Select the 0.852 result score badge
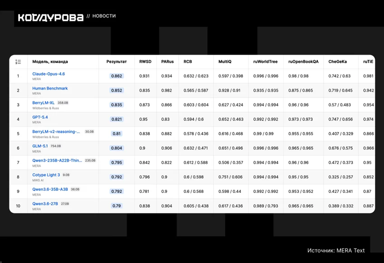The height and width of the screenshot is (263, 384). 117,91
